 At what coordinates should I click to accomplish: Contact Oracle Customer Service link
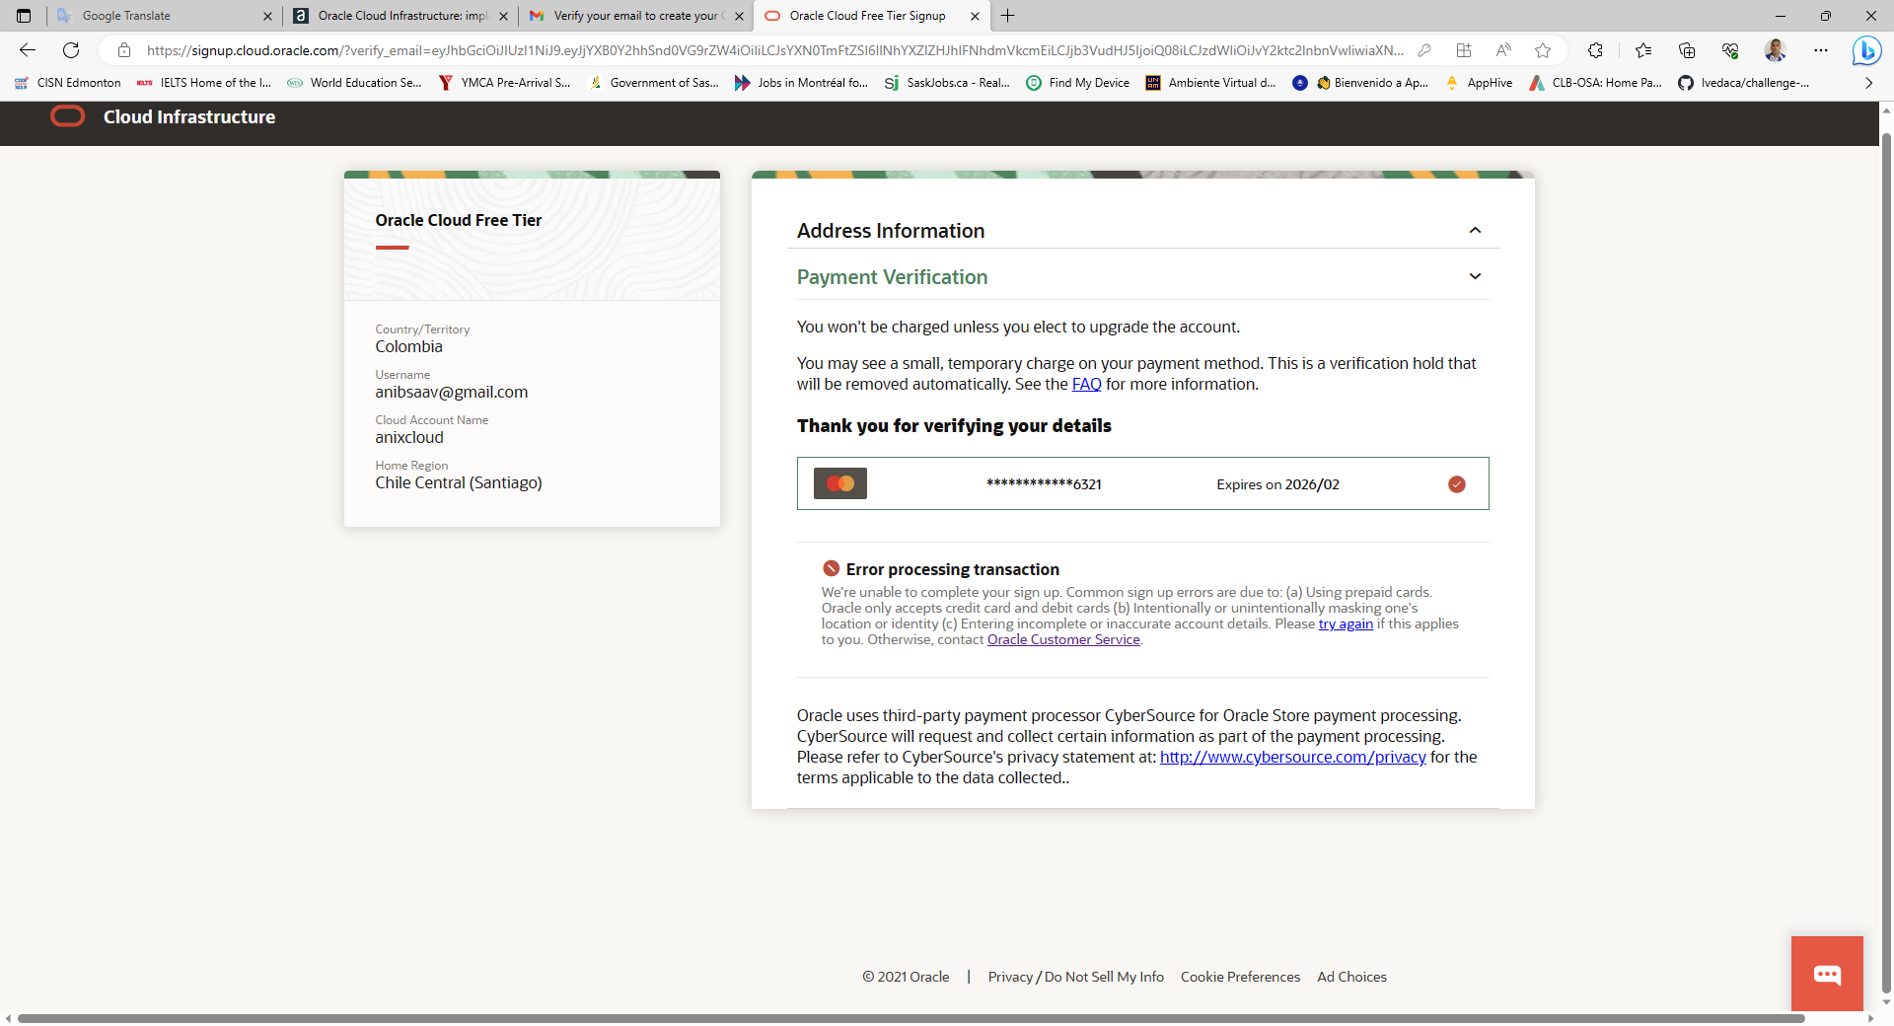(1063, 639)
